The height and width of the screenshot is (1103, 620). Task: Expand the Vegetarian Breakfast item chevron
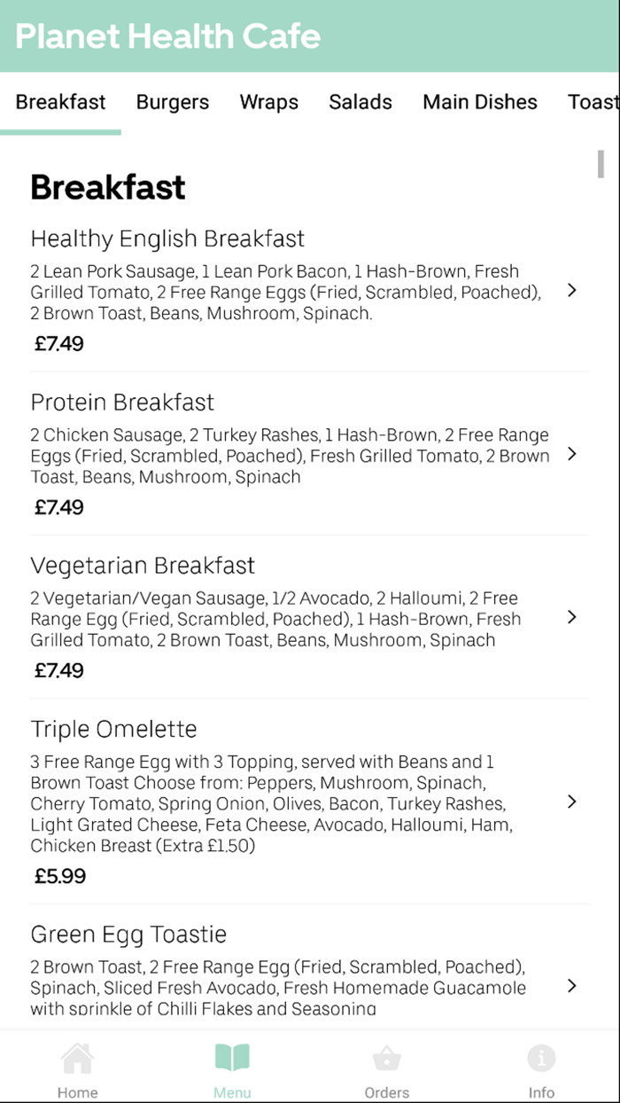pos(571,617)
